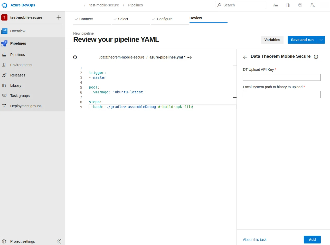Click the info icon next to Data Theorem Mobile Secure

(316, 57)
